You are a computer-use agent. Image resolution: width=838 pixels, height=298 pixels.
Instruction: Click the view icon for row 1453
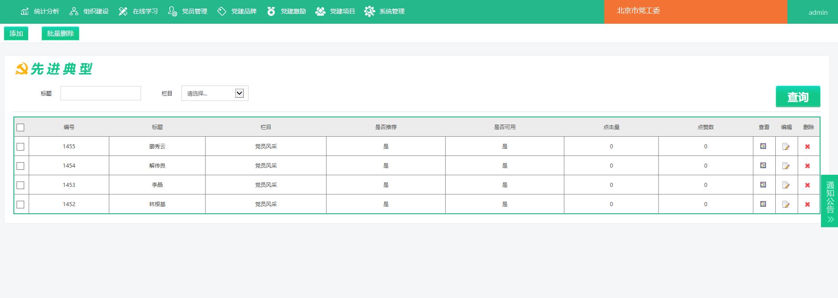(x=763, y=185)
